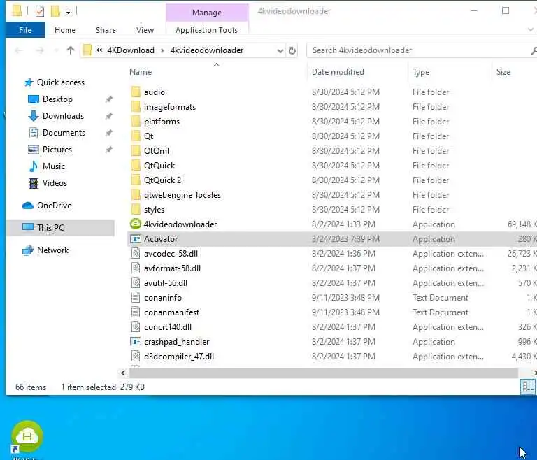Click the Properties icon in quick access toolbar

pos(40,11)
